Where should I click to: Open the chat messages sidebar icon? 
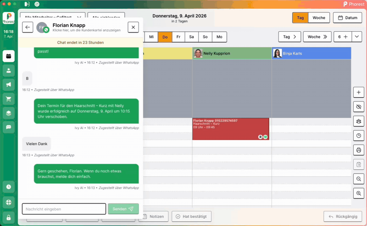pos(8,127)
